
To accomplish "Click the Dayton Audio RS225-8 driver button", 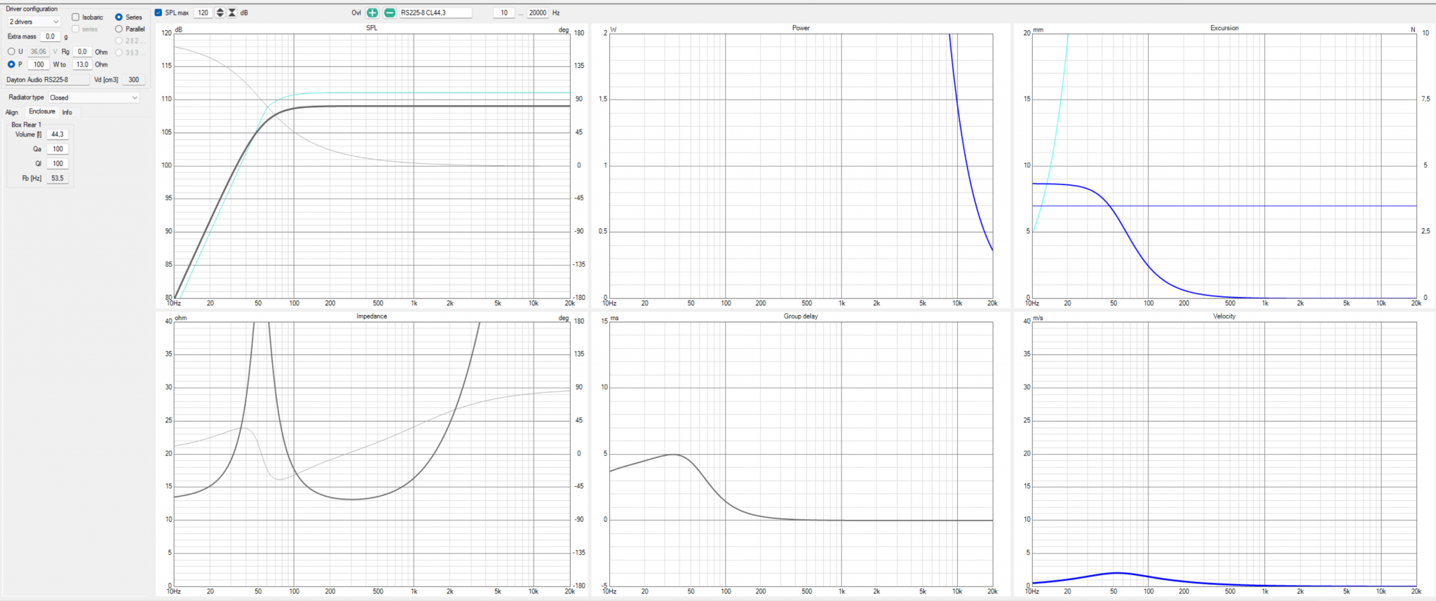I will tap(47, 80).
